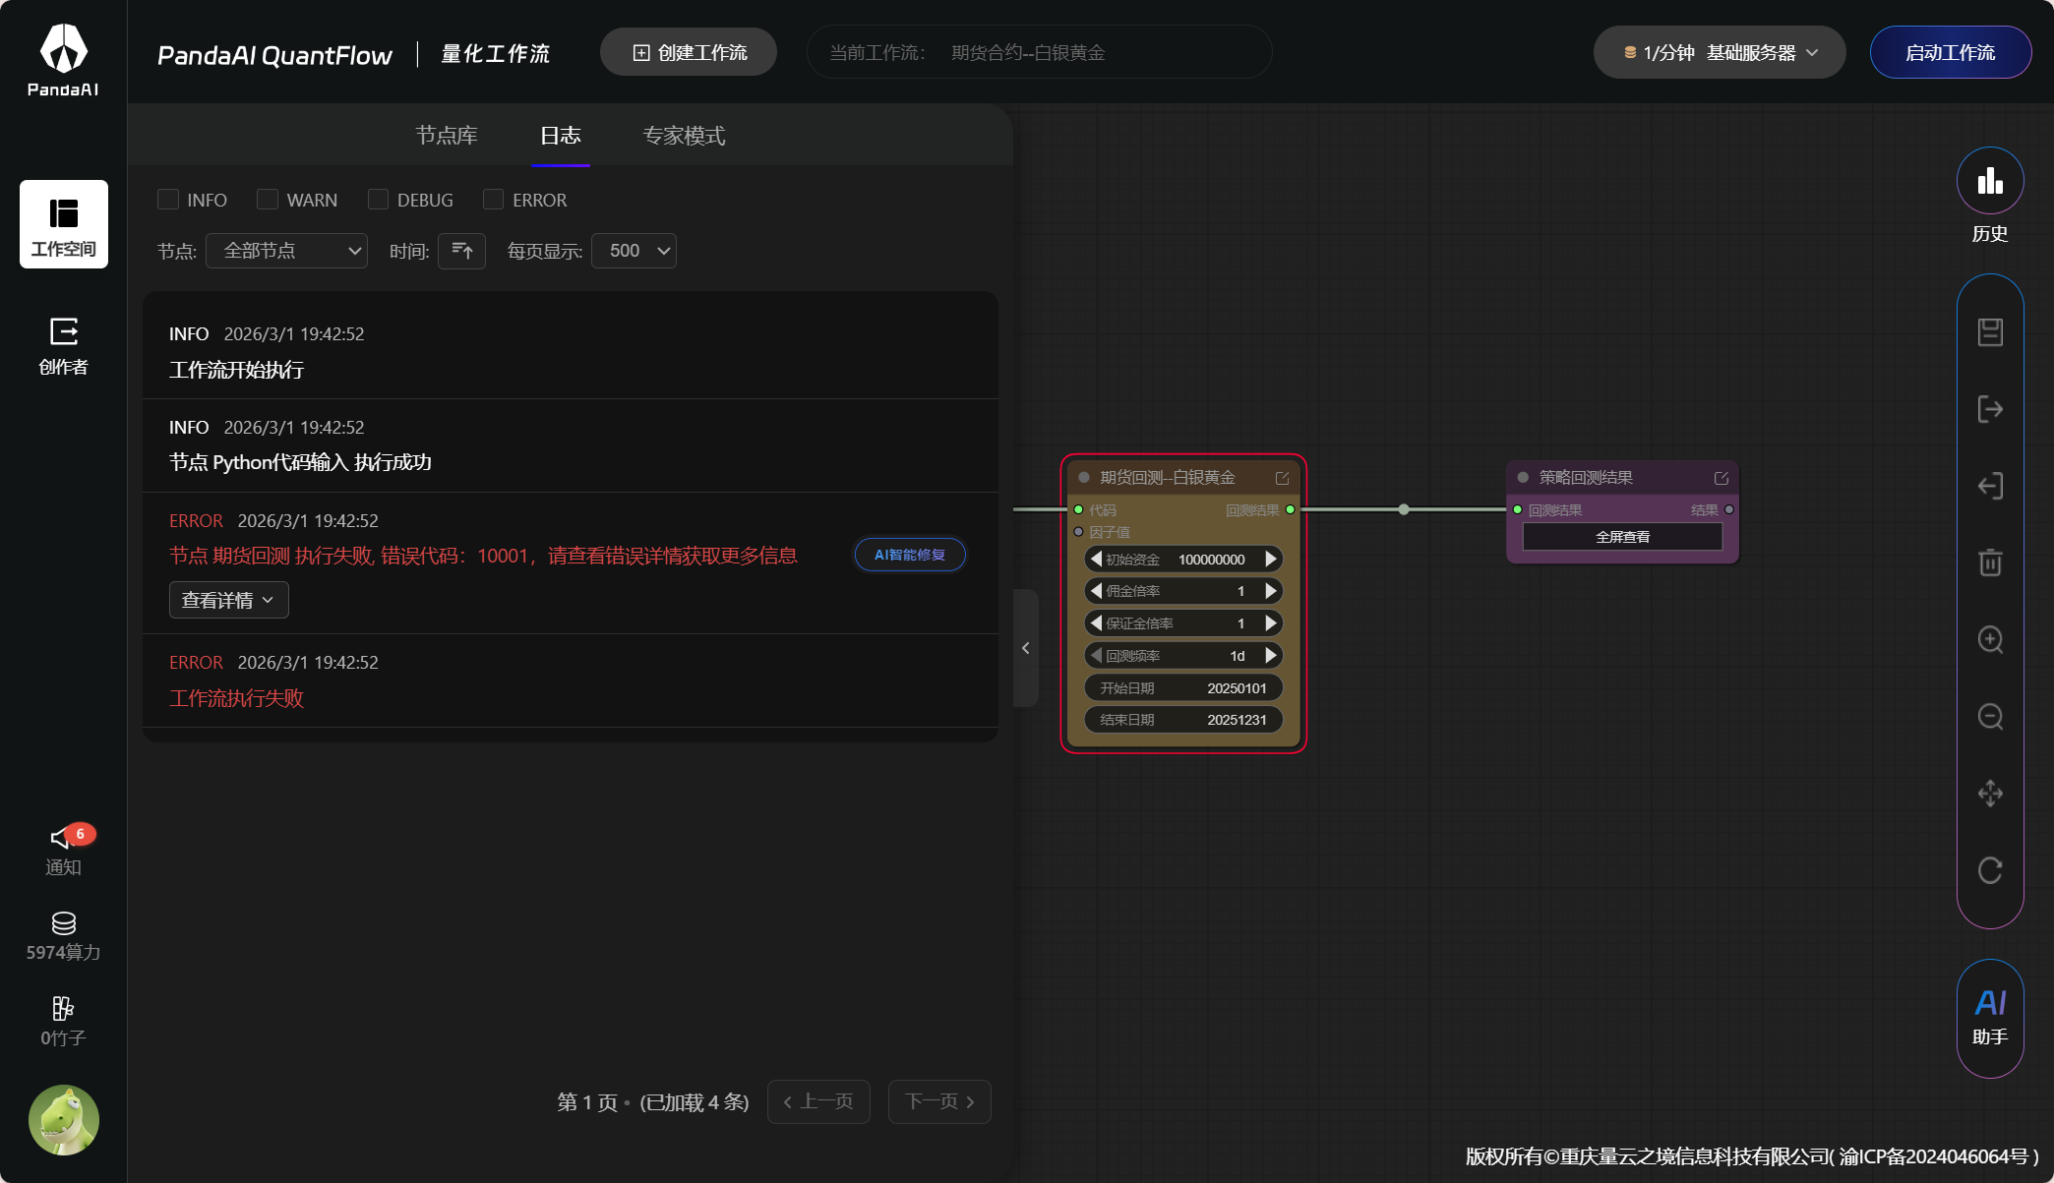Click the 工作流开始执行 log entry
This screenshot has height=1183, width=2054.
tap(571, 351)
